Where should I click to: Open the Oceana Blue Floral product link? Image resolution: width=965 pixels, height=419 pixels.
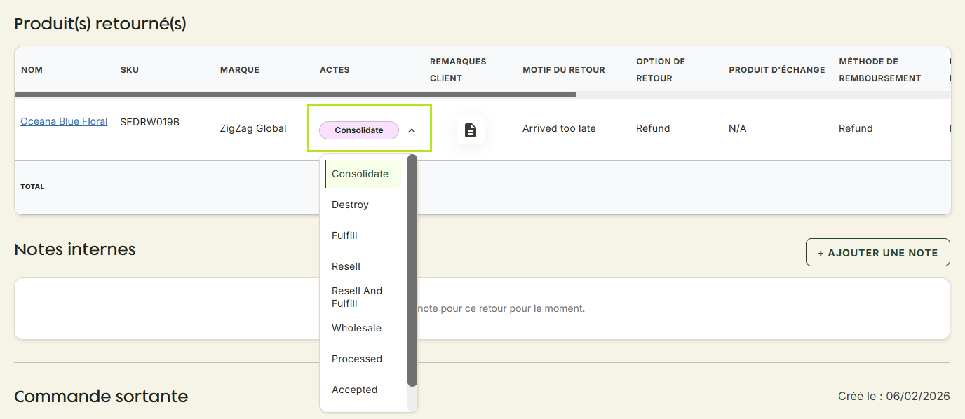(64, 121)
